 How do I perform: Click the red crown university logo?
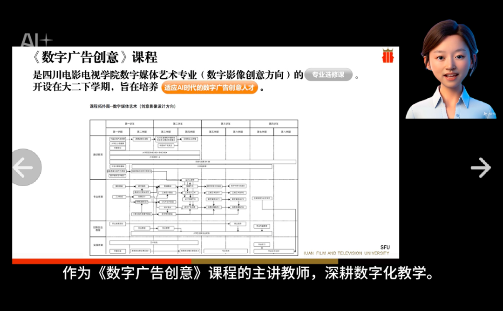click(x=387, y=55)
